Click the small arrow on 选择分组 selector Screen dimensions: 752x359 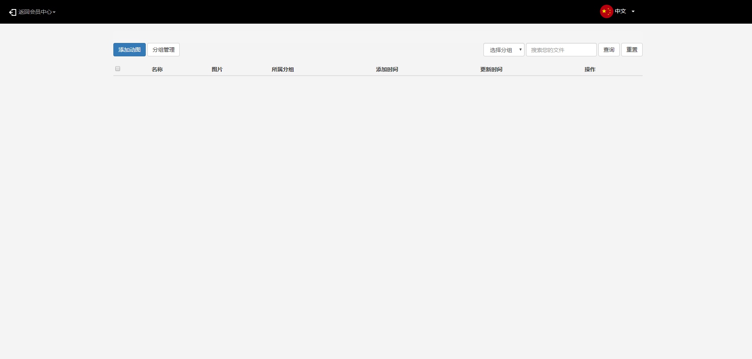[x=520, y=50]
